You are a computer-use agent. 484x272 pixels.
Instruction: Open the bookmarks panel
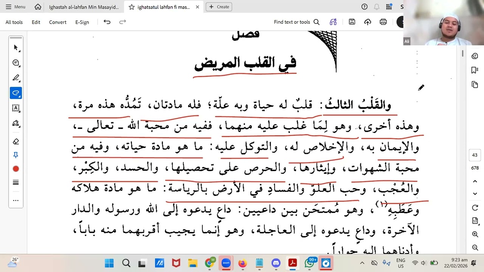click(475, 70)
